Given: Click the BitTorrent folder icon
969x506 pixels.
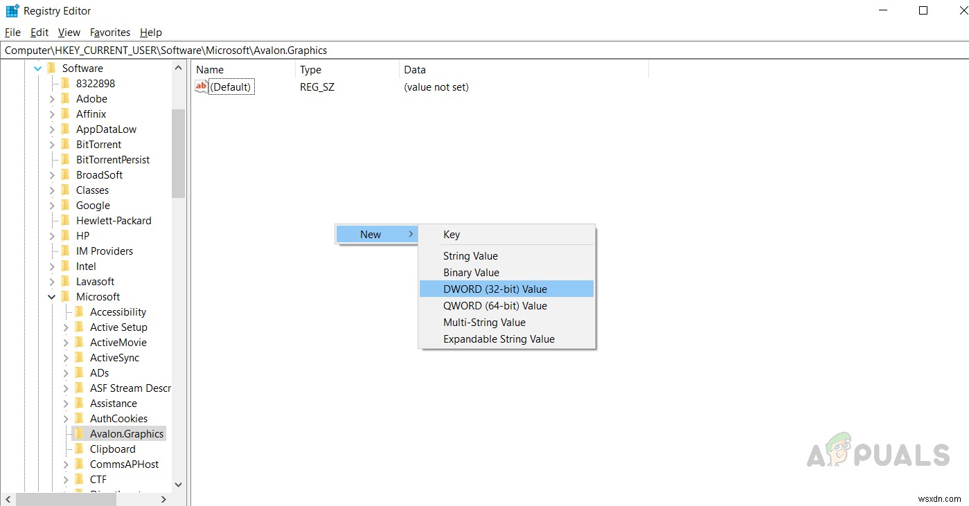Looking at the screenshot, I should click(x=65, y=144).
